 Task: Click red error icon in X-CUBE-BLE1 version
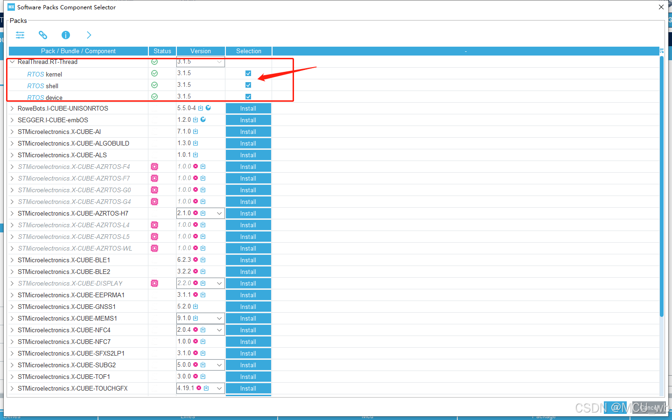(196, 259)
